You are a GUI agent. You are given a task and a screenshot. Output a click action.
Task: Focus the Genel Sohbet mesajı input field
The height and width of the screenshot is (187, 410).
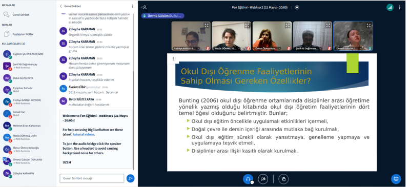[x=92, y=178]
